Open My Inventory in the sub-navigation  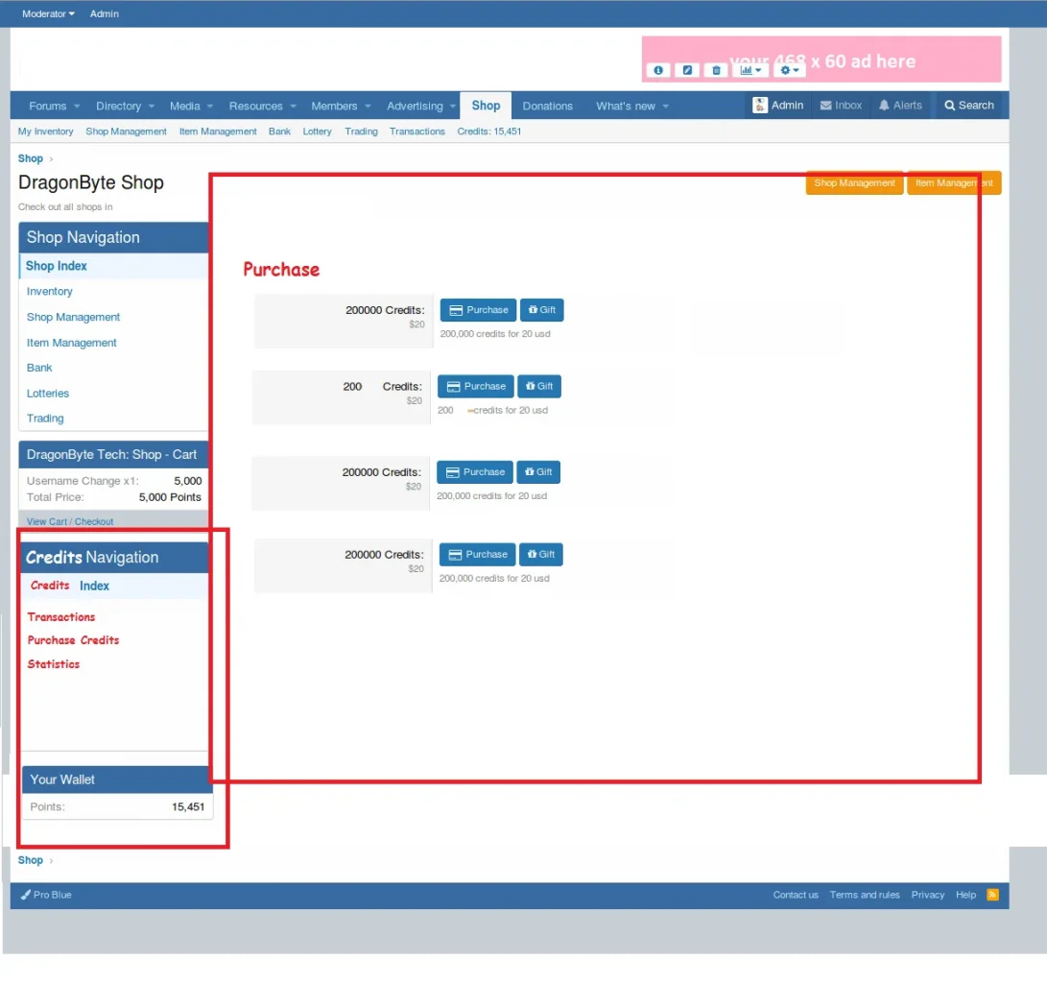click(x=45, y=132)
